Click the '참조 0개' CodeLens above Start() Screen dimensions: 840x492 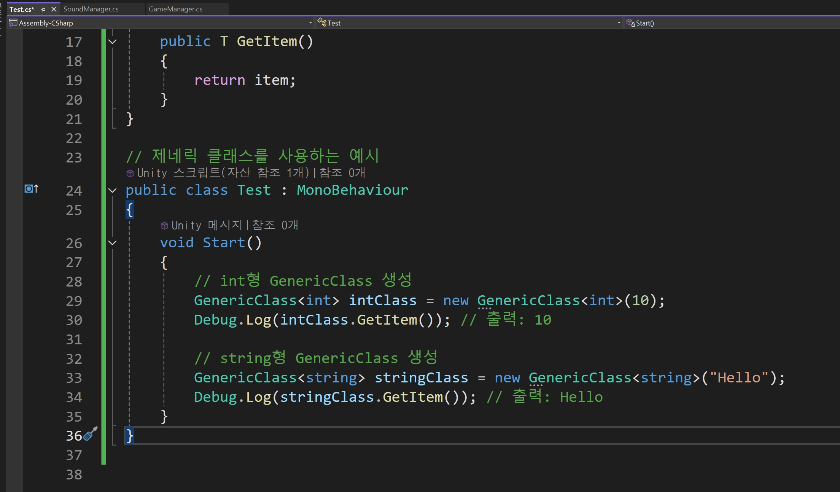[x=275, y=225]
